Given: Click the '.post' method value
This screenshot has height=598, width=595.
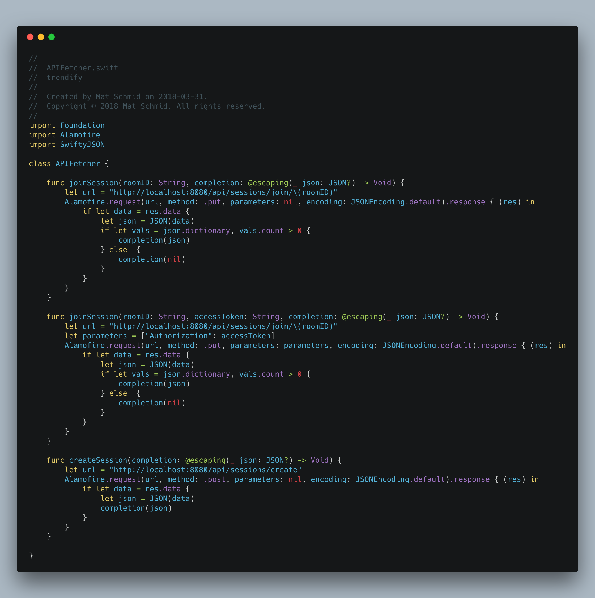Looking at the screenshot, I should coord(214,479).
